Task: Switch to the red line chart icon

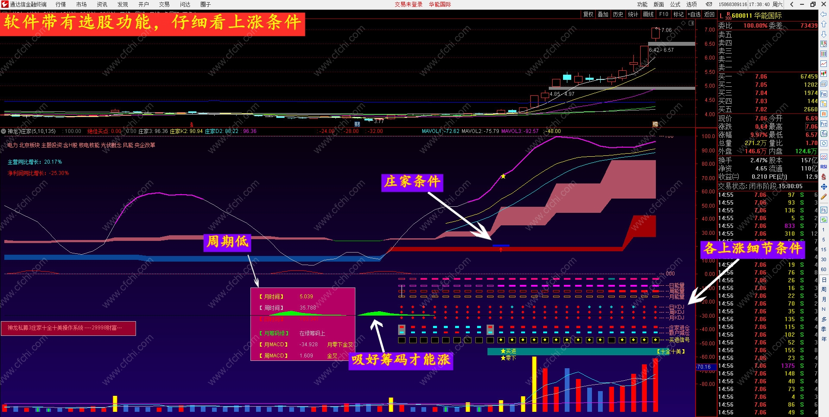Action: [824, 63]
